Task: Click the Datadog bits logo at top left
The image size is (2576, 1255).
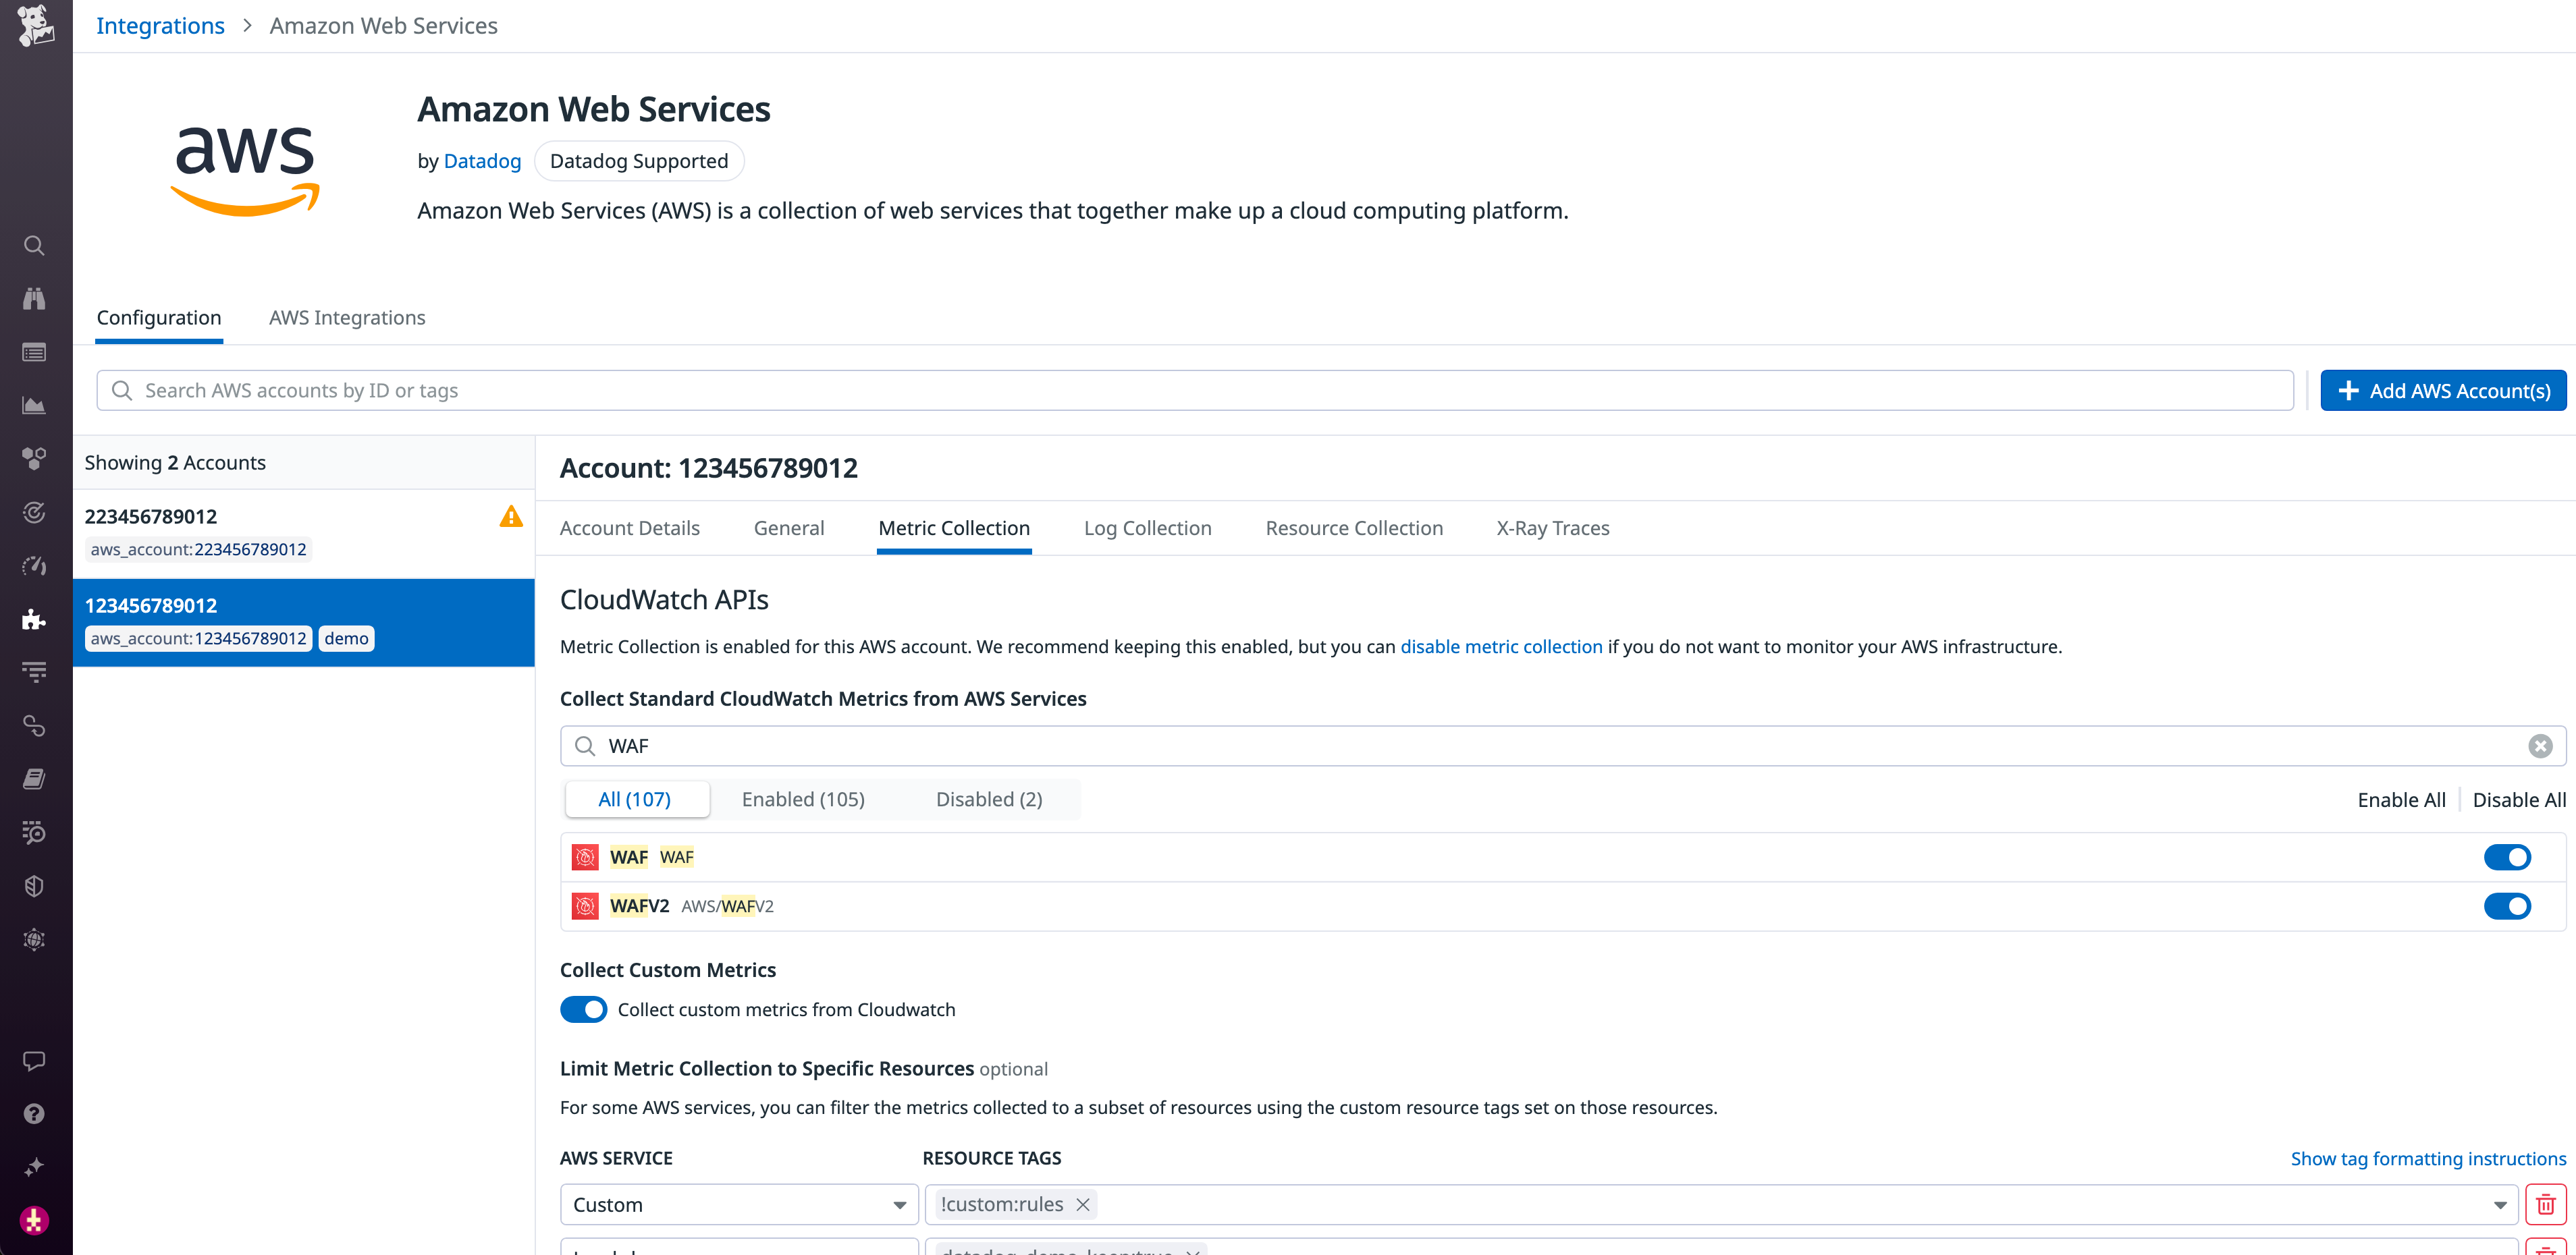Action: click(x=35, y=26)
